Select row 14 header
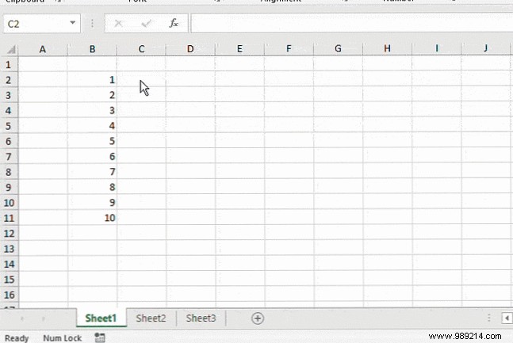The image size is (513, 343). [9, 265]
